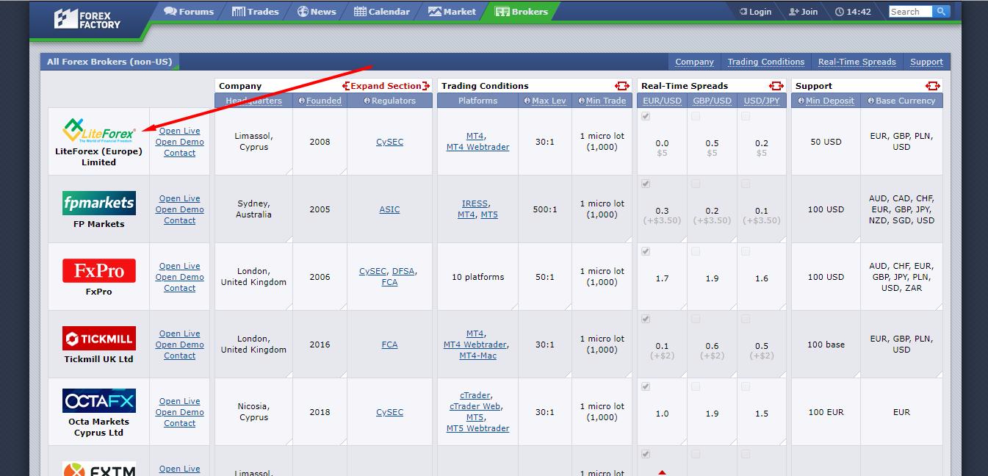Open Live account for Tickmill UK
Viewport: 988px width, 476px height.
pyautogui.click(x=179, y=333)
